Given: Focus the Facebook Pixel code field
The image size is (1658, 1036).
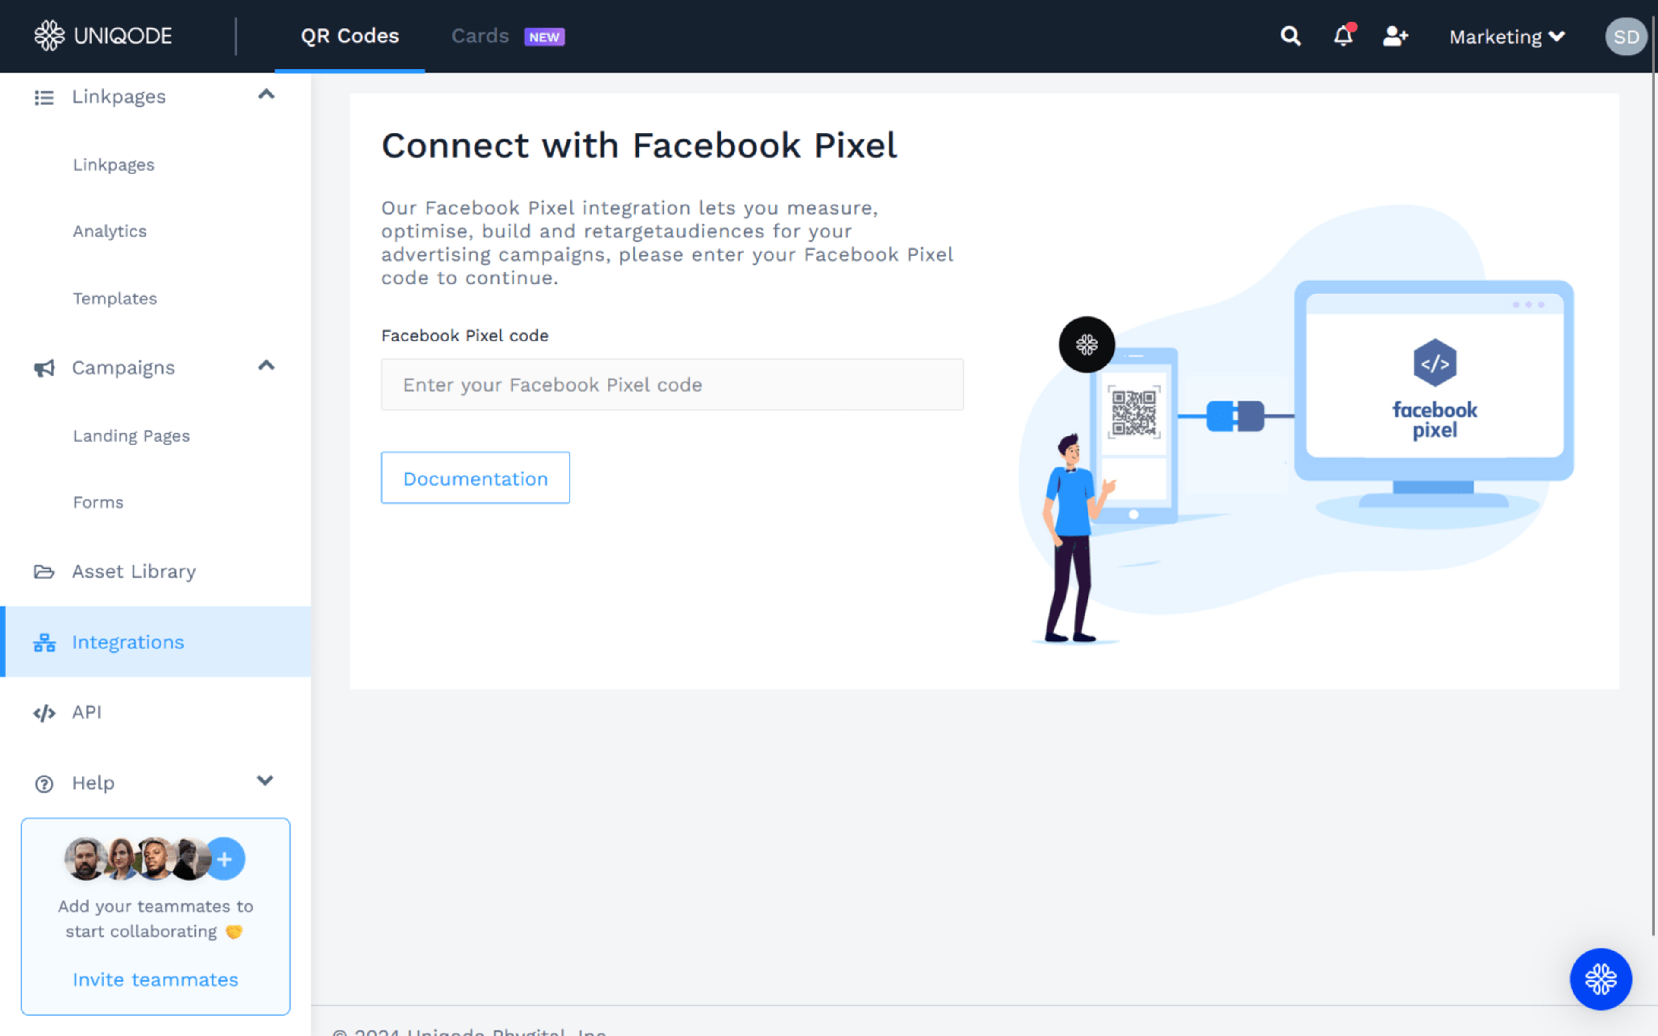Looking at the screenshot, I should click(x=671, y=384).
